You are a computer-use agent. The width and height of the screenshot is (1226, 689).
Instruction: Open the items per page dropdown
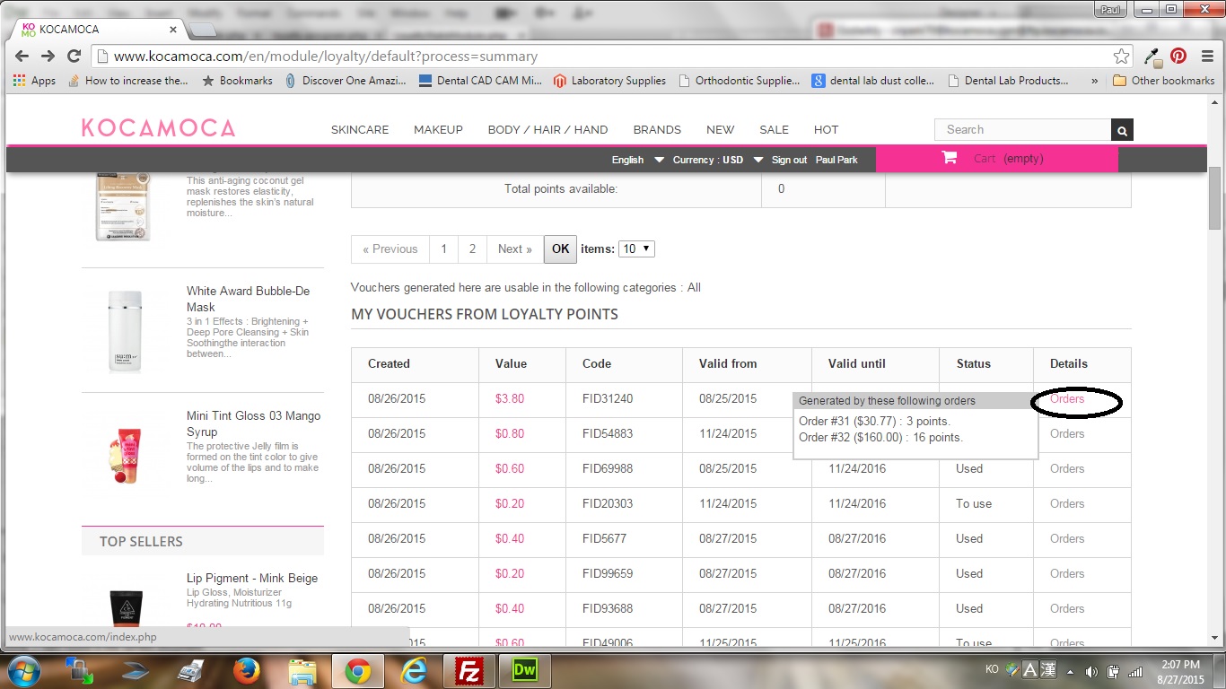(x=636, y=249)
